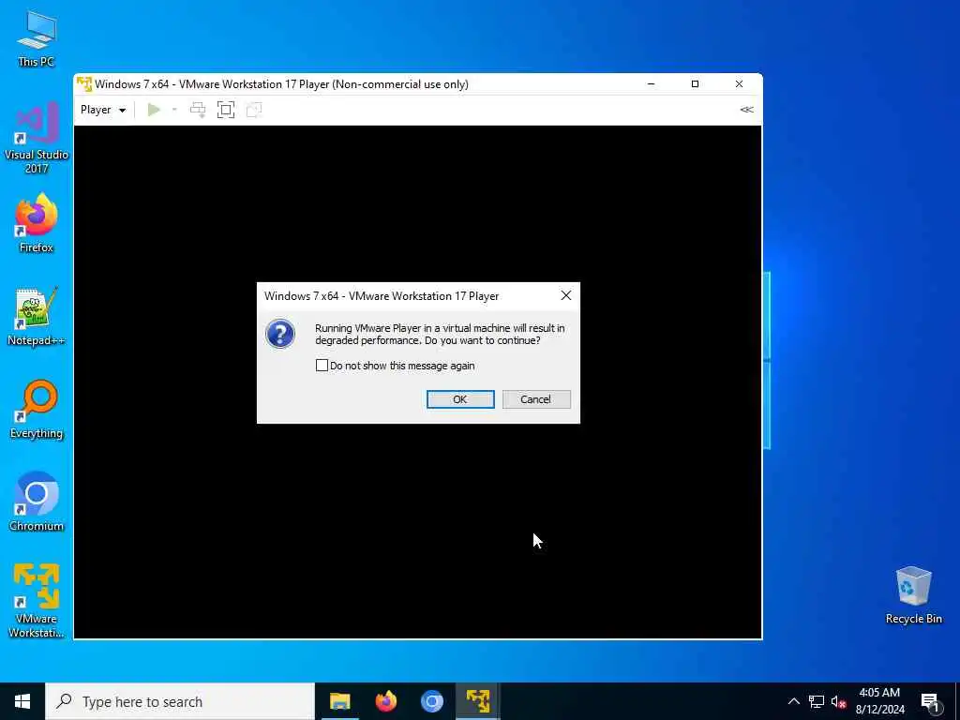Click VMware icon in window title bar
Screen dimensions: 960x720
84,83
